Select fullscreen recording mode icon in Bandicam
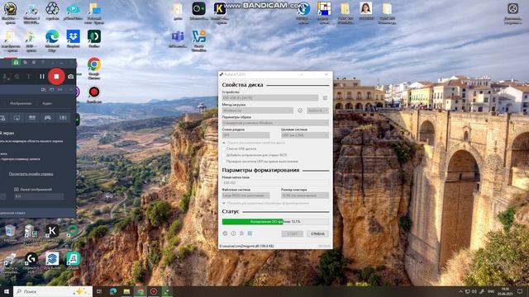Viewport: 529px width, 297px height. point(17,117)
